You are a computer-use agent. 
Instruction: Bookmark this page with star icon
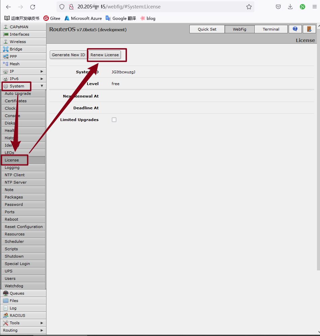point(249,7)
